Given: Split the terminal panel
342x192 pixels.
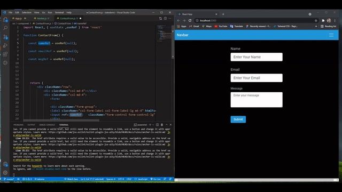Looking at the screenshot, I should click(x=157, y=125).
